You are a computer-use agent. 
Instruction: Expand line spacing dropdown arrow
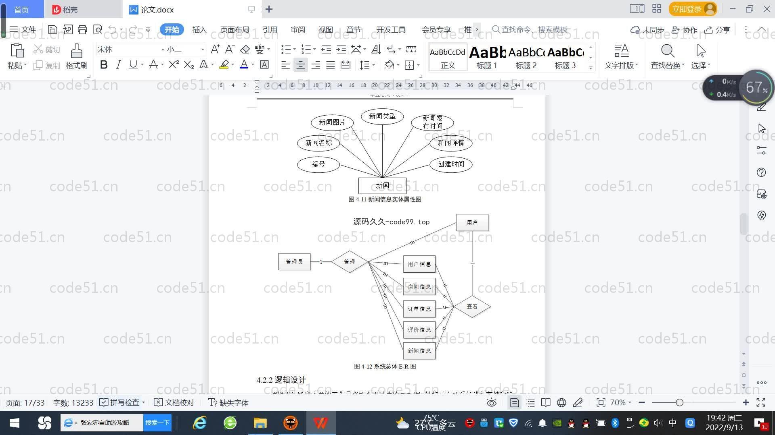tap(374, 65)
